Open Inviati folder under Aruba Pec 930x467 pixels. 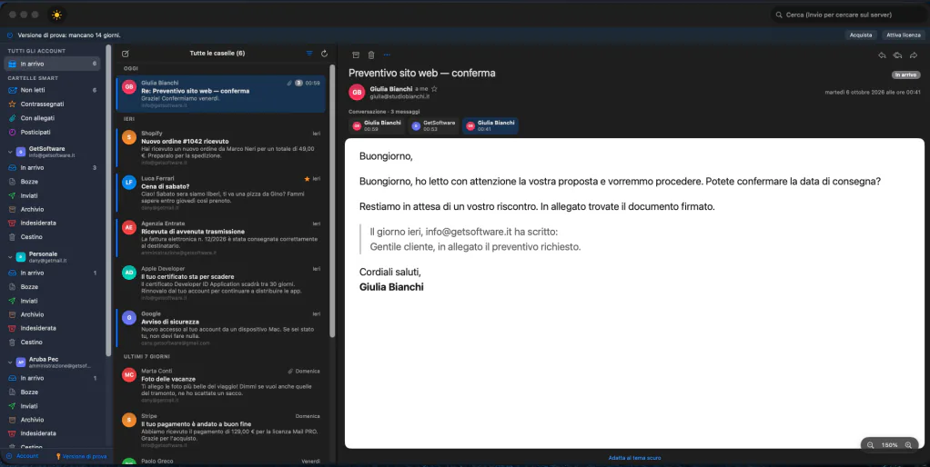[x=52, y=406]
